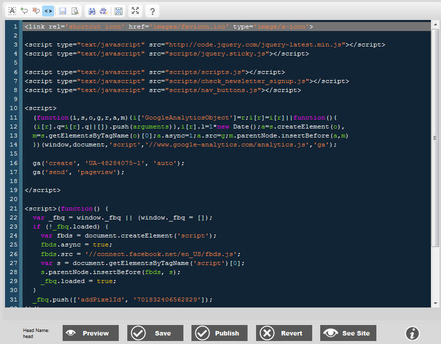Viewport: 441px width, 344px height.
Task: Click line number 21 in the gutter
Action: tap(14, 209)
